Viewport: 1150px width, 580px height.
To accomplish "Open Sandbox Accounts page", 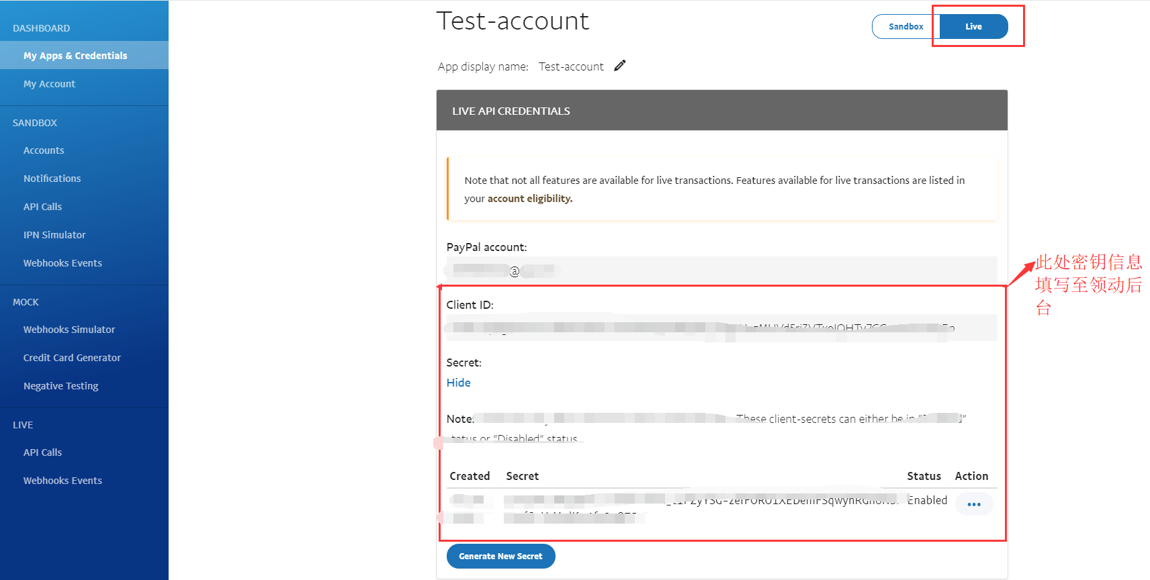I will 44,150.
